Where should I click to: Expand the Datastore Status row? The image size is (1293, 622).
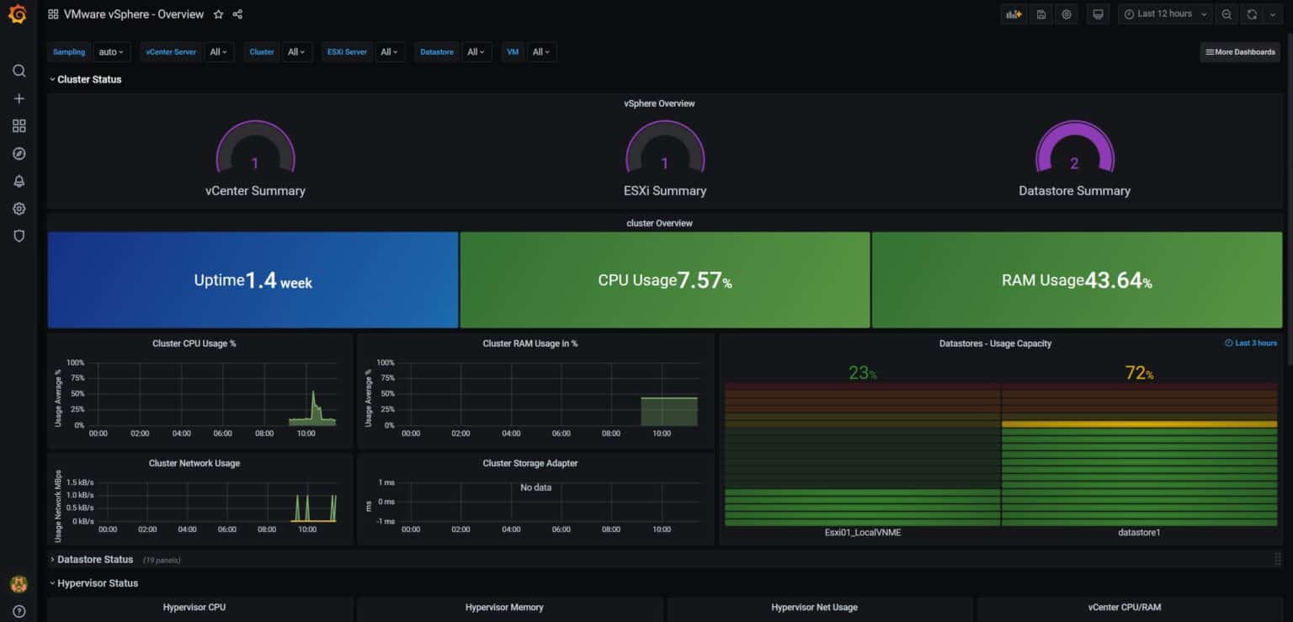click(94, 559)
